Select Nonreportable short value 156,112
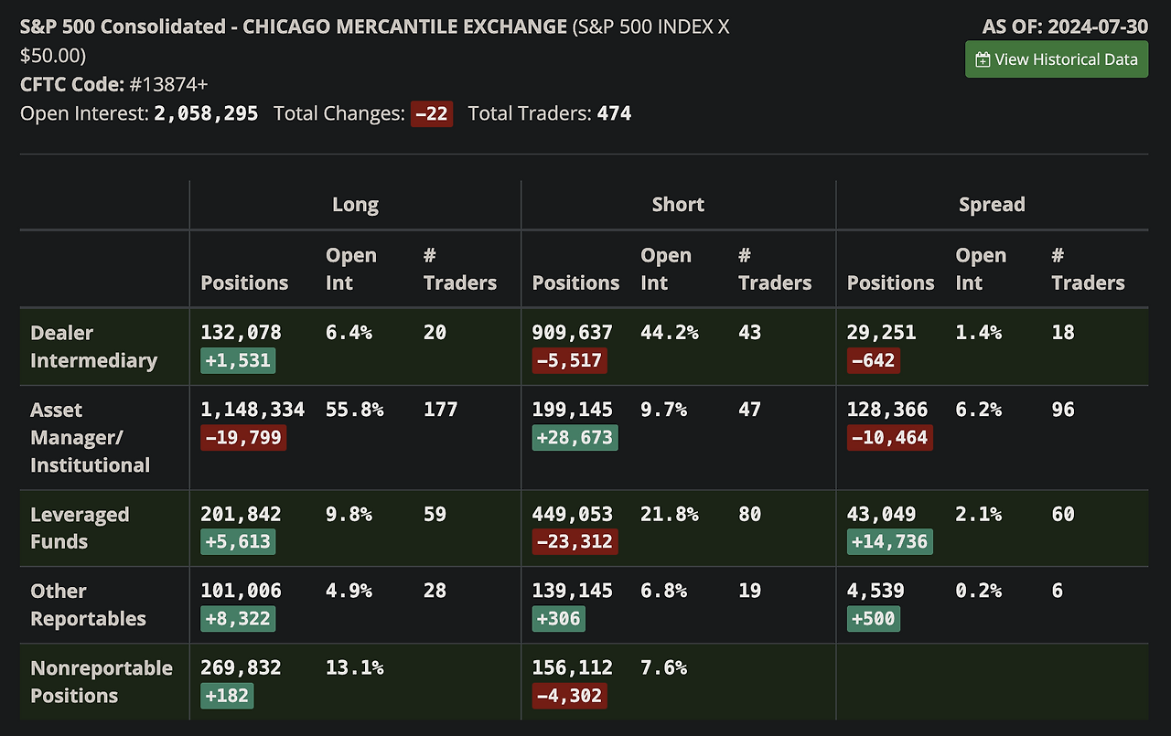The height and width of the screenshot is (736, 1171). [573, 667]
